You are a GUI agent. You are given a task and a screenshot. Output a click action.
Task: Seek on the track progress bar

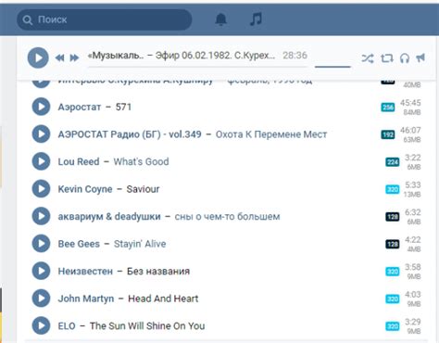197,67
